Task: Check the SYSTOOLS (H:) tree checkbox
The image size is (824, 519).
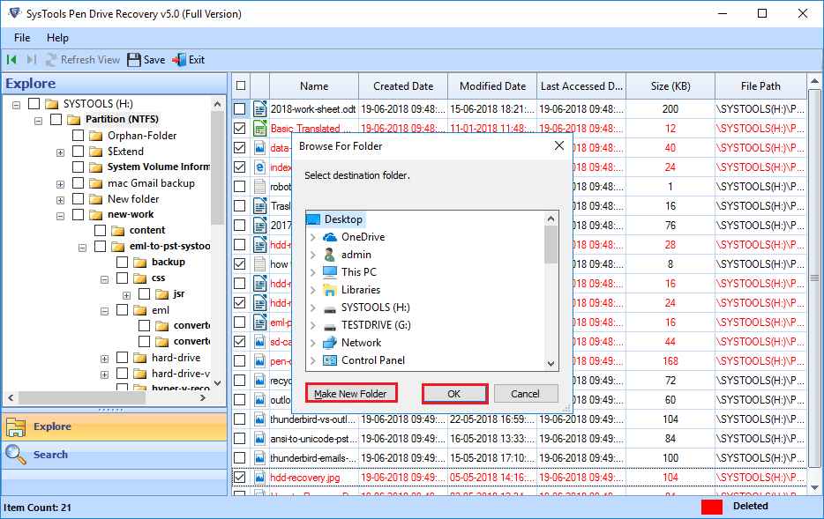Action: (34, 103)
